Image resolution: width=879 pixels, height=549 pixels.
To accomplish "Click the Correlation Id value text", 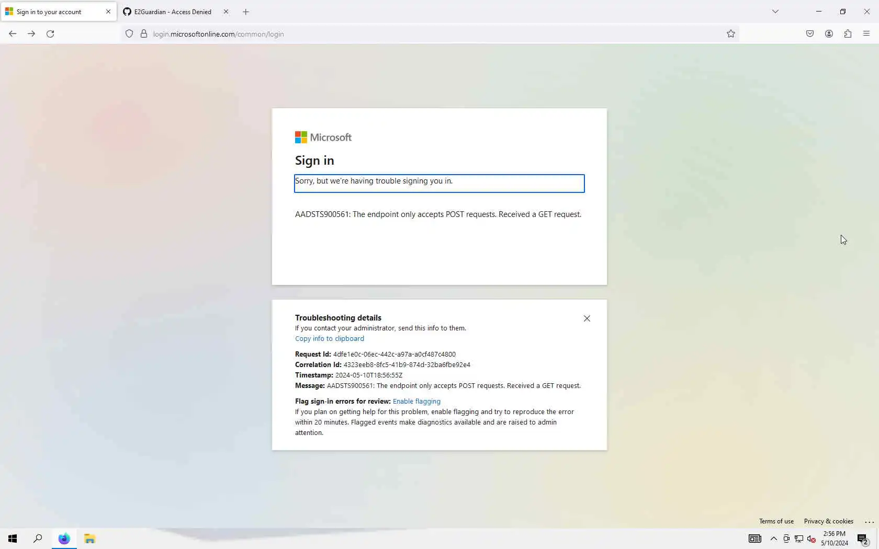I will click(407, 365).
